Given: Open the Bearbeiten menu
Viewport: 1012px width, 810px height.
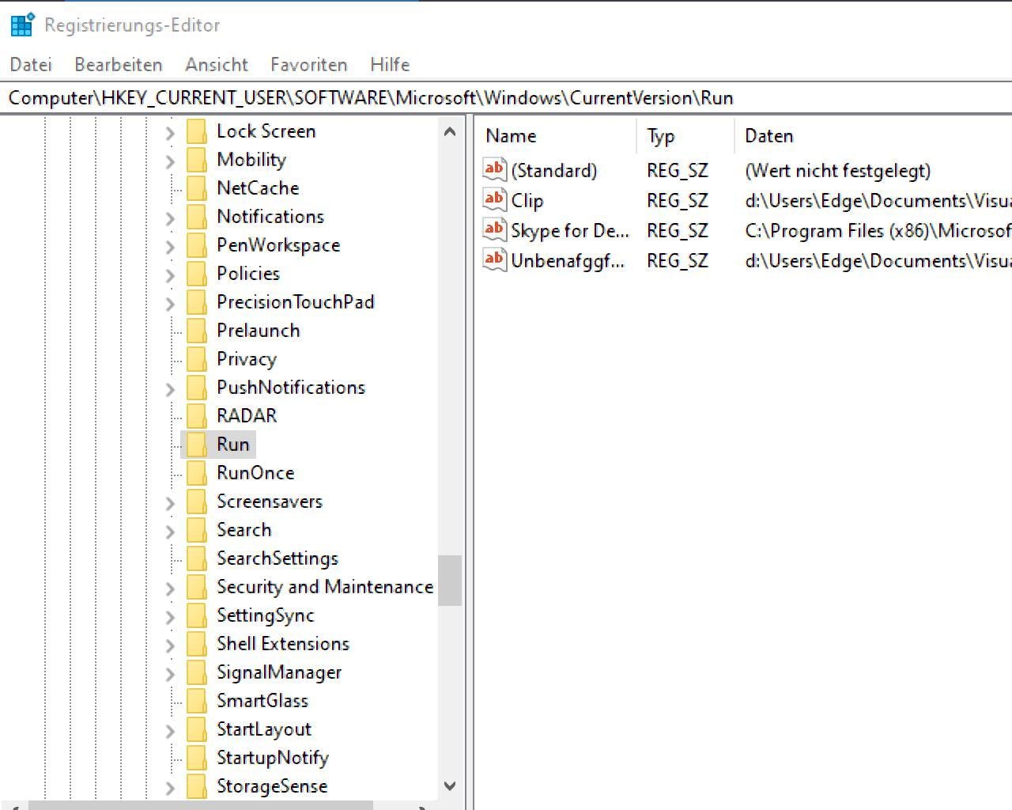Looking at the screenshot, I should point(119,64).
